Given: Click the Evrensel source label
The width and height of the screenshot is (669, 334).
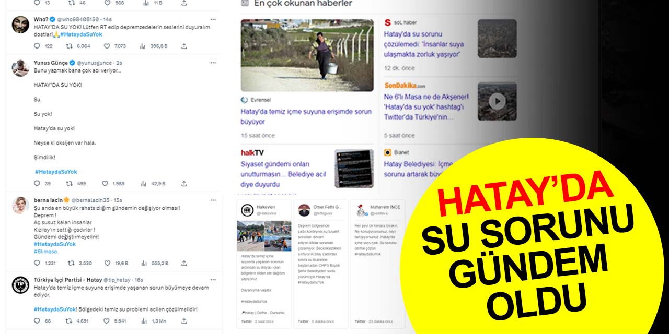Looking at the screenshot, I should [256, 100].
